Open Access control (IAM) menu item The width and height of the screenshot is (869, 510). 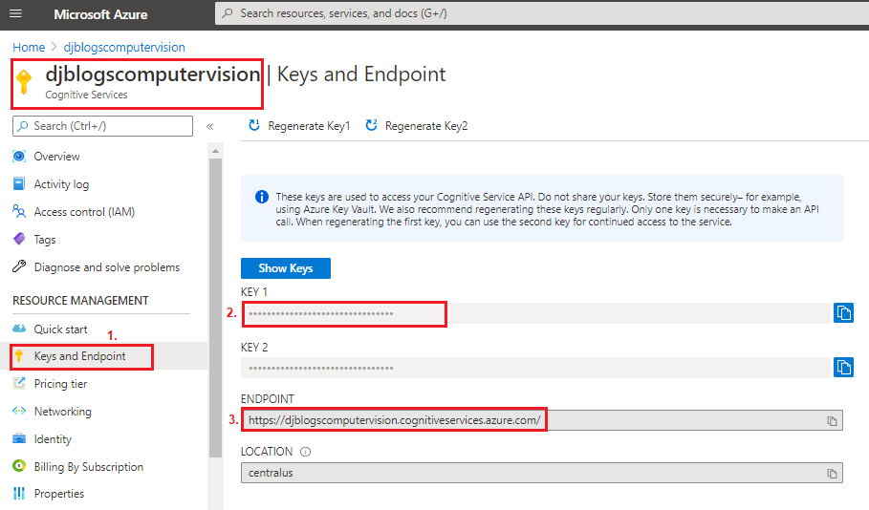(84, 212)
